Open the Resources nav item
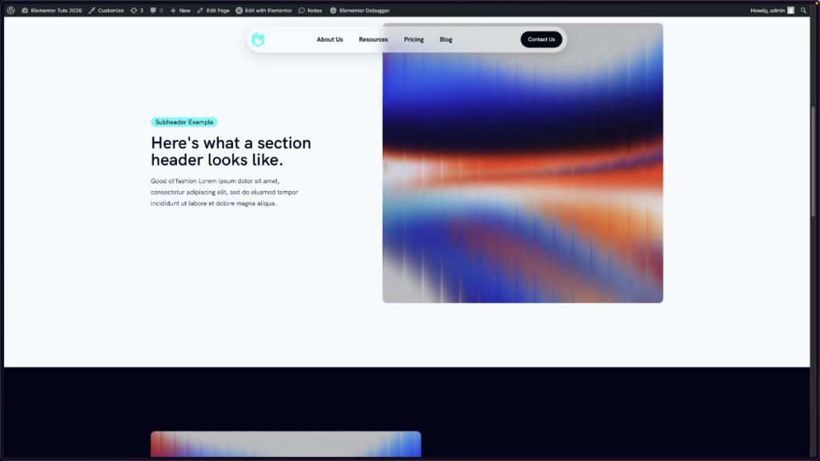The width and height of the screenshot is (820, 461). pyautogui.click(x=373, y=39)
